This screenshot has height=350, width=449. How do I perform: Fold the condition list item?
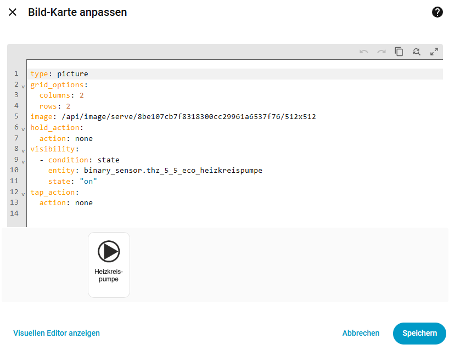pyautogui.click(x=23, y=161)
